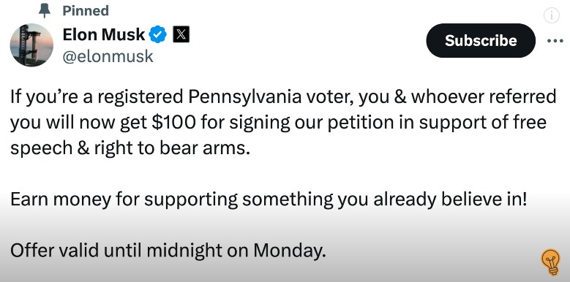Click the Pinned label text
570x282 pixels.
[x=86, y=10]
